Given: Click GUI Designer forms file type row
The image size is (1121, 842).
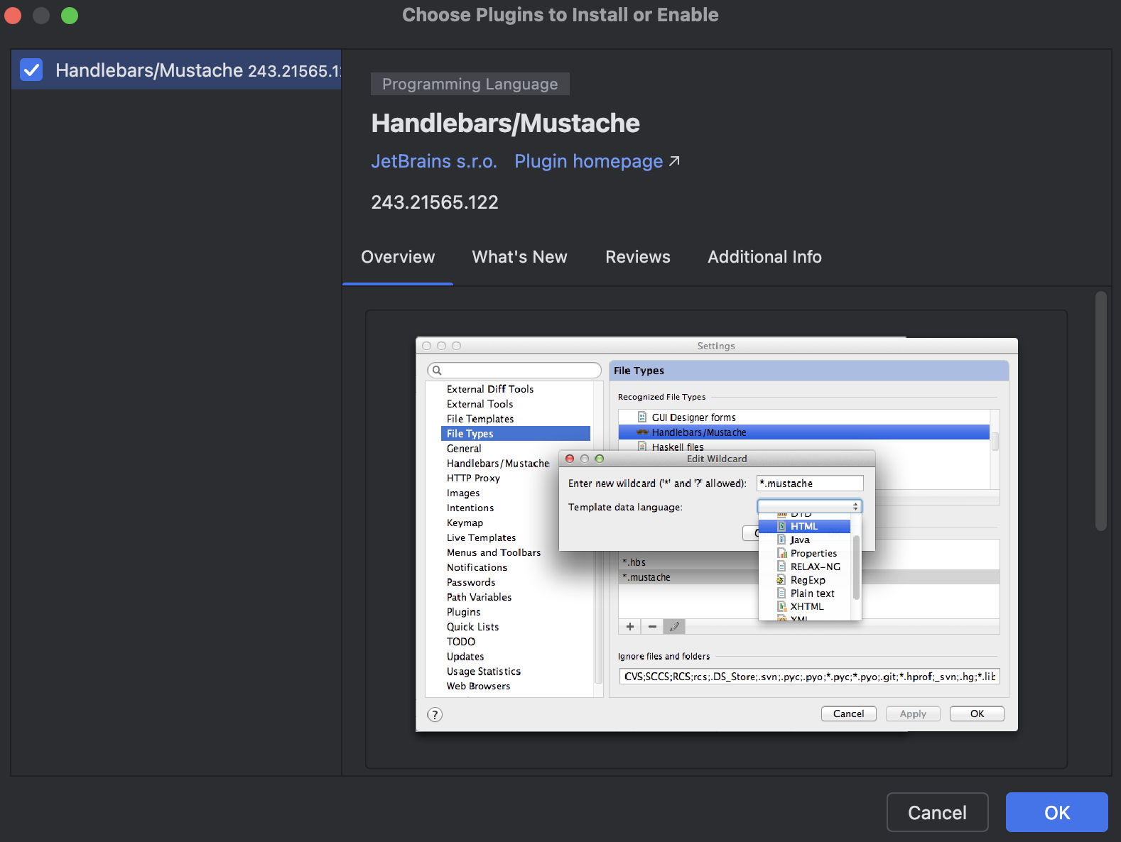Looking at the screenshot, I should (x=803, y=417).
